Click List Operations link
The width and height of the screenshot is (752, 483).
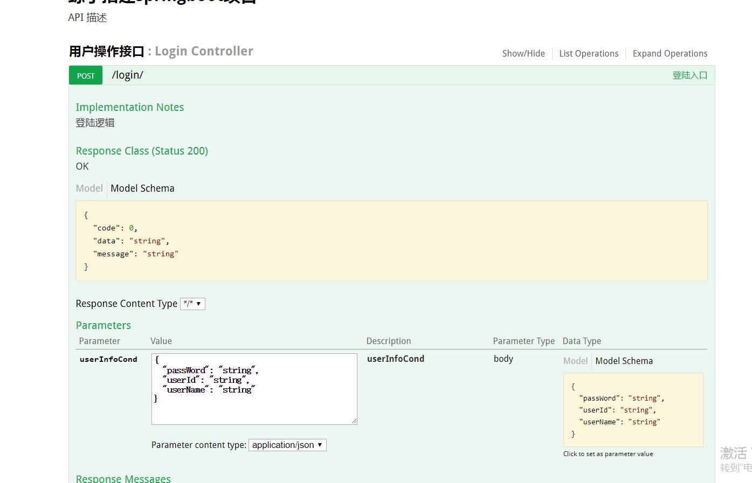(589, 53)
